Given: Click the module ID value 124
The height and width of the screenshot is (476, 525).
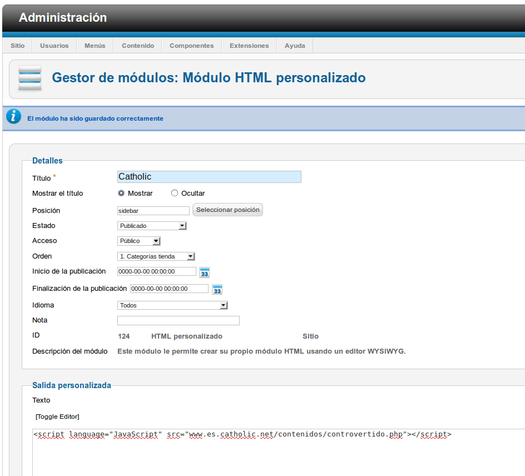Looking at the screenshot, I should click(124, 336).
